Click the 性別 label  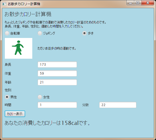(8, 90)
